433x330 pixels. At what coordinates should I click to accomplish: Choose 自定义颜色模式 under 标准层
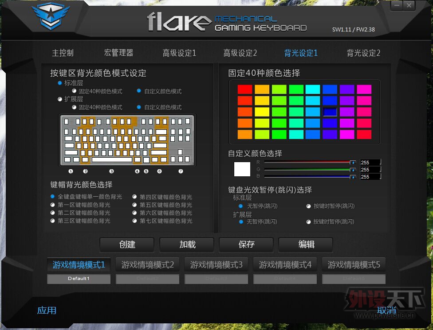tap(139, 91)
